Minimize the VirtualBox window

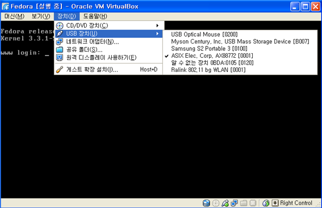point(295,7)
